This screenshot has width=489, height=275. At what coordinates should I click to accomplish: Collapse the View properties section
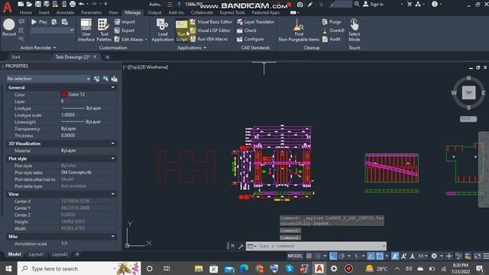(x=113, y=194)
